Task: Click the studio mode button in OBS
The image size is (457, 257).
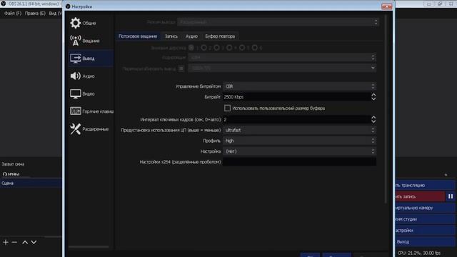Action: [426, 219]
